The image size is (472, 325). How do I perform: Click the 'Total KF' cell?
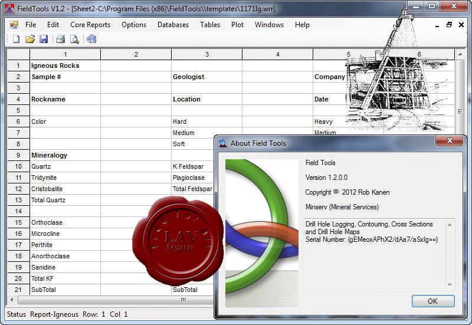(65, 278)
